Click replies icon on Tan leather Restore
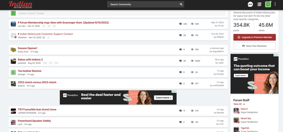The image size is (283, 132). (180, 72)
